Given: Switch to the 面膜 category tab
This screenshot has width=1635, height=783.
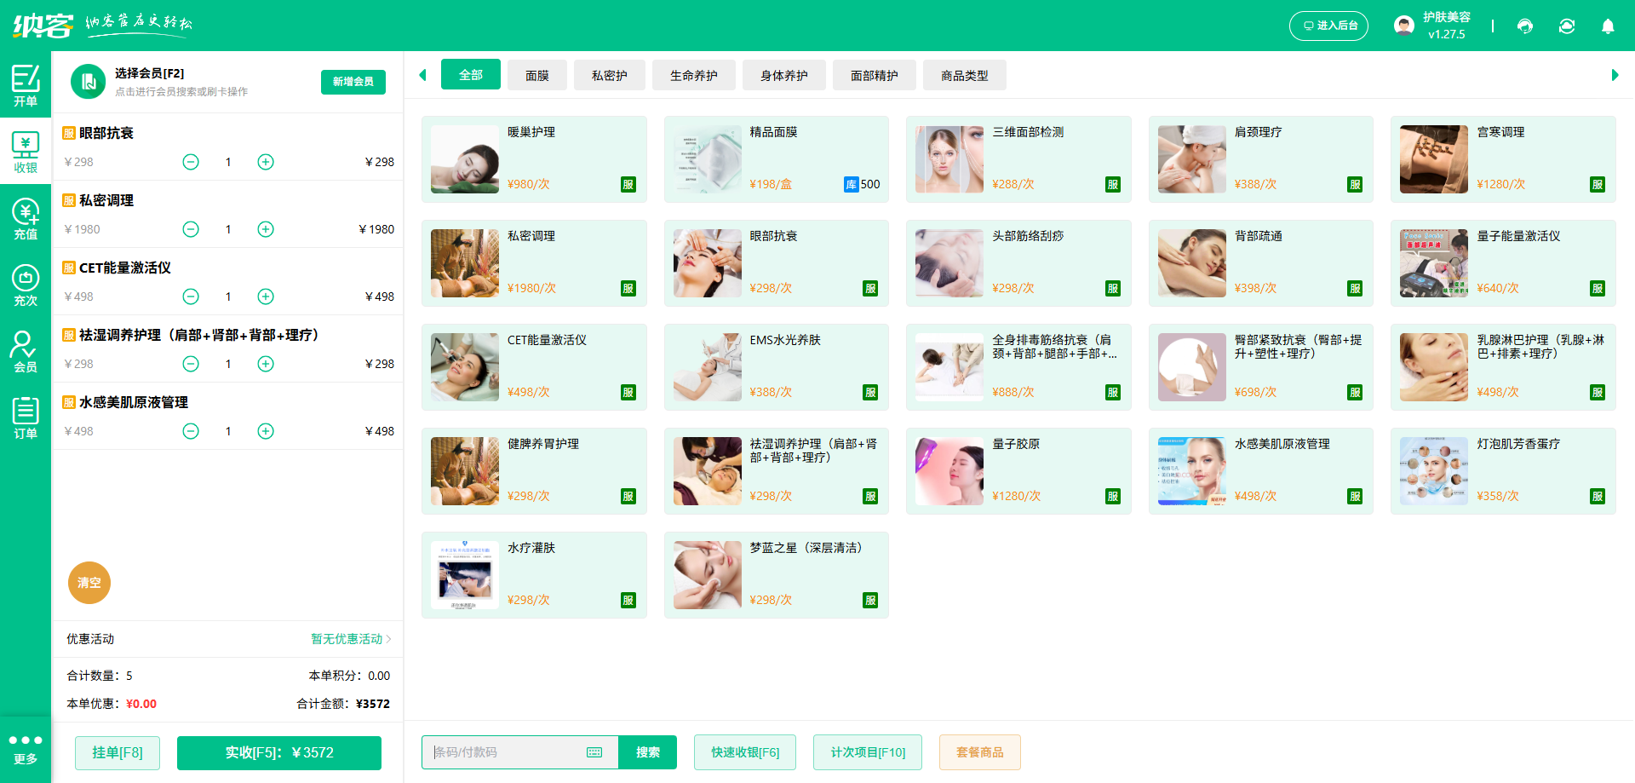Looking at the screenshot, I should click(x=536, y=76).
